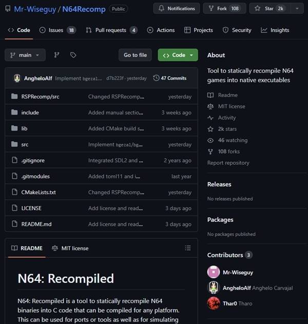Click the Notifications bell button

(177, 8)
